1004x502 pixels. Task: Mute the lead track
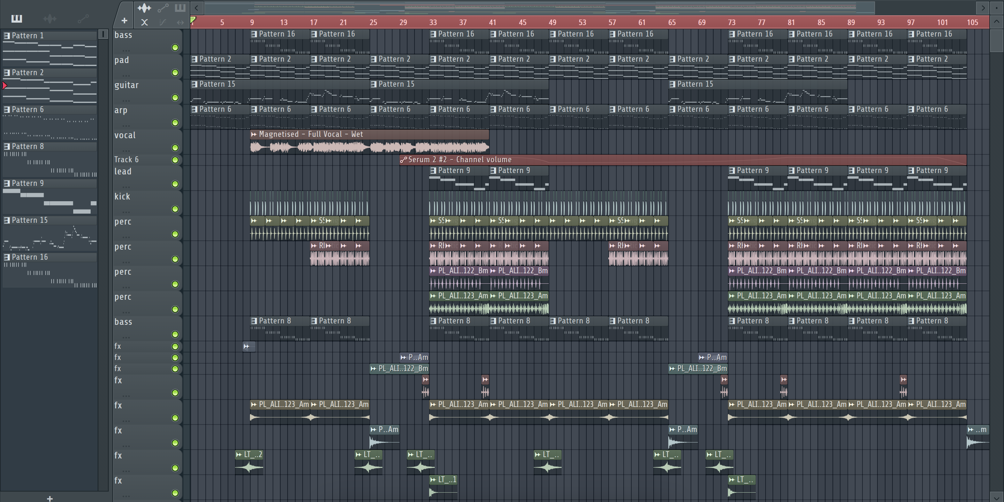[x=175, y=184]
